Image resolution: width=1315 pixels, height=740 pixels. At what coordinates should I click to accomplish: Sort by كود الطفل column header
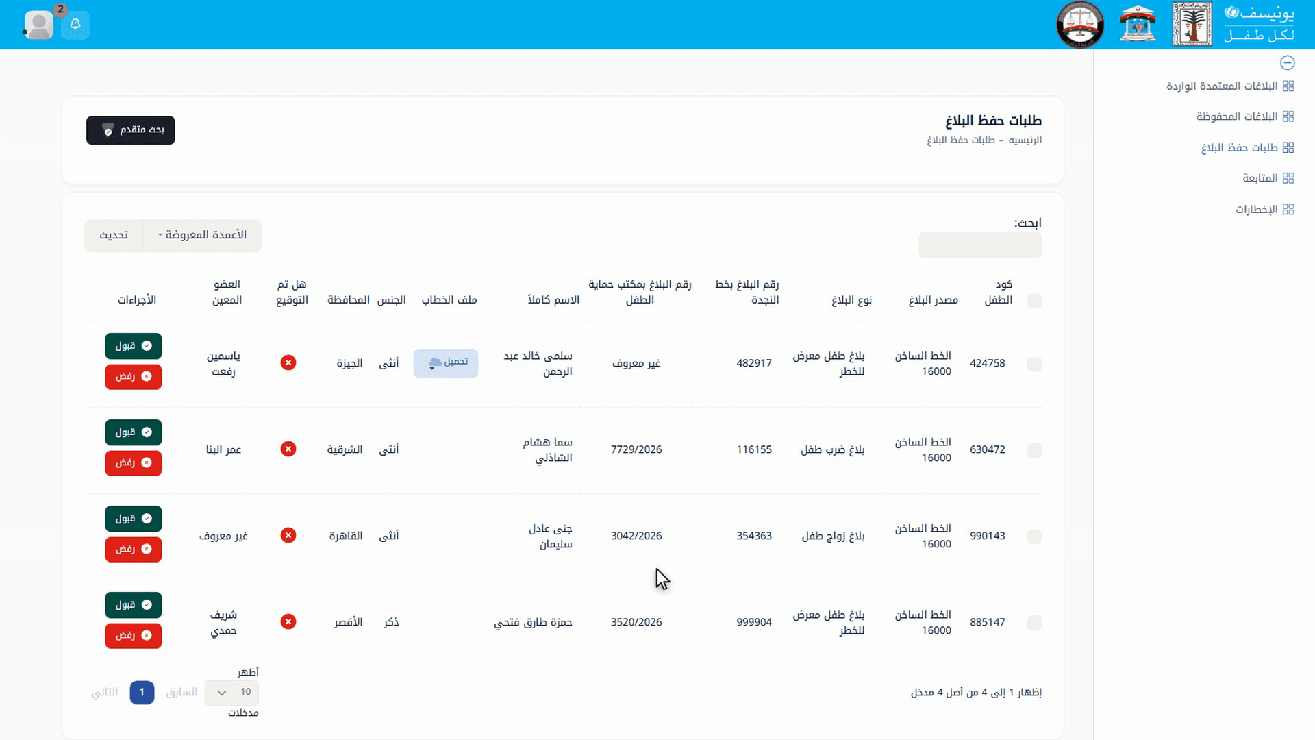[999, 292]
